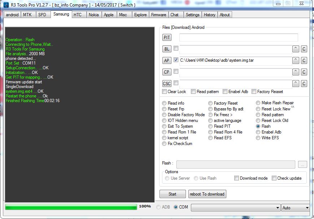The image size is (314, 219).
Task: Clear the CSC file with its C button
Action: (304, 83)
